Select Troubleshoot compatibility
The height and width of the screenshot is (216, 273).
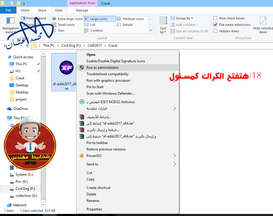point(128,74)
